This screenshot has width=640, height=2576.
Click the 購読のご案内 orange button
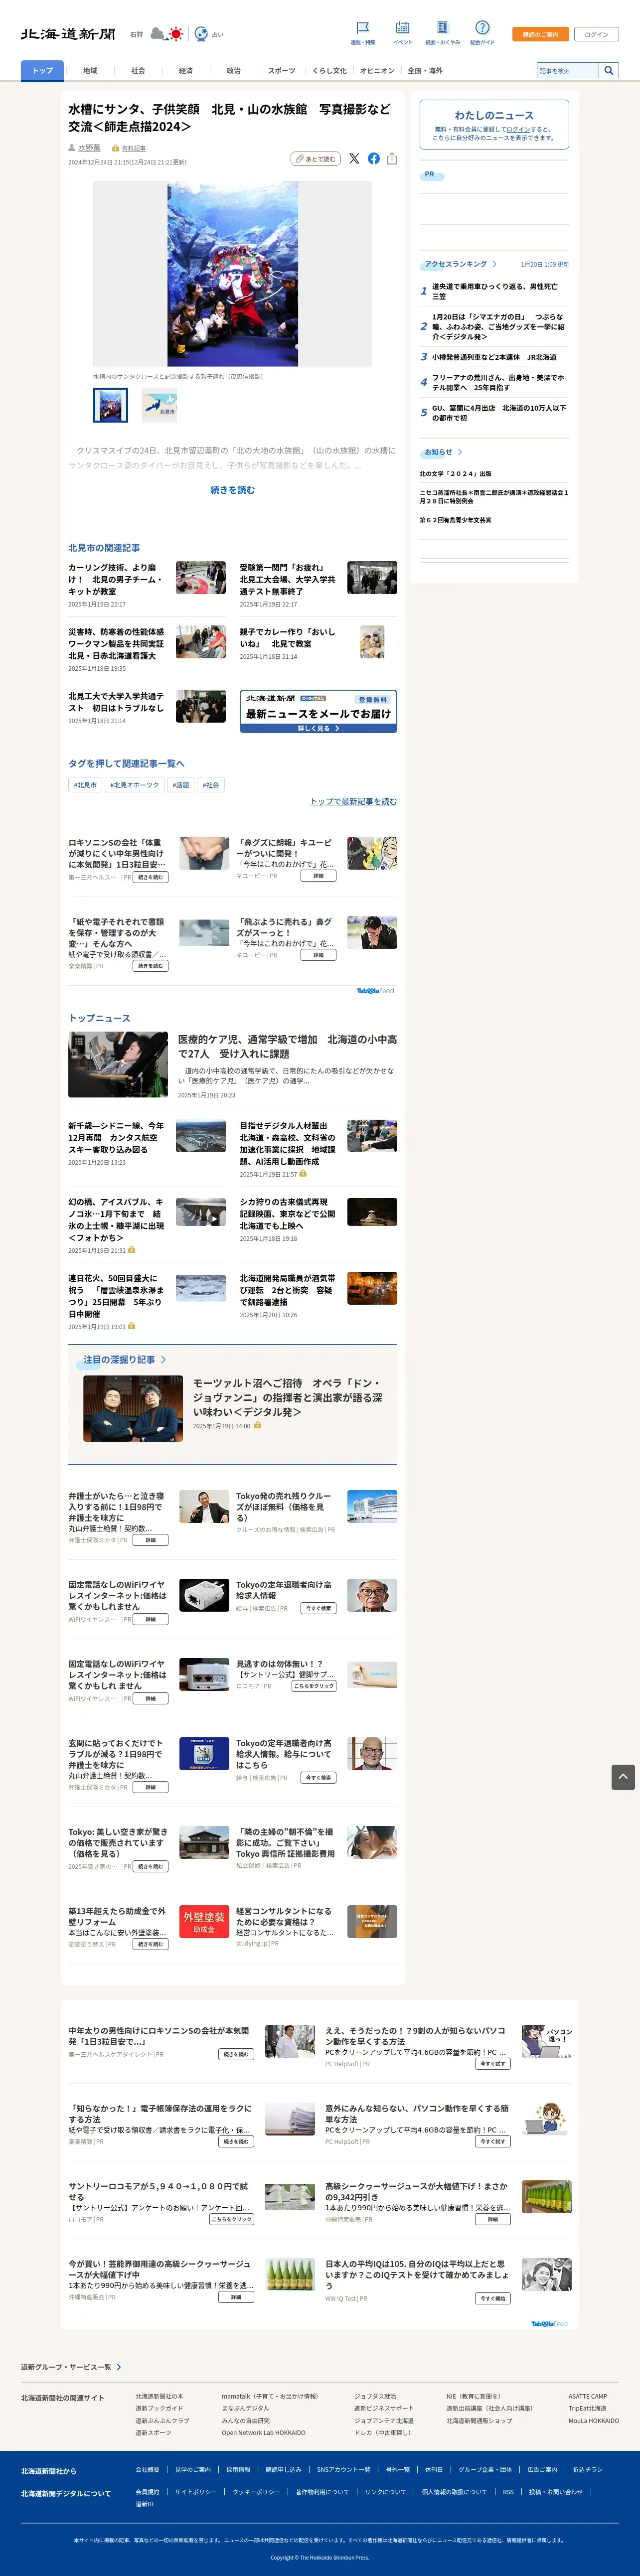coord(540,34)
